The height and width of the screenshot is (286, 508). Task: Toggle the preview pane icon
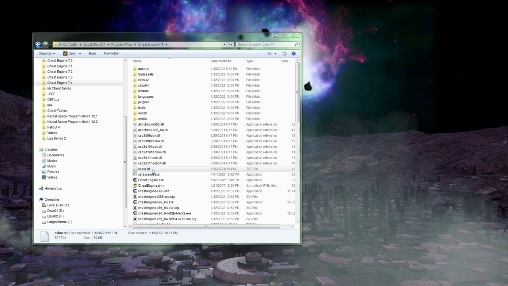click(x=284, y=53)
